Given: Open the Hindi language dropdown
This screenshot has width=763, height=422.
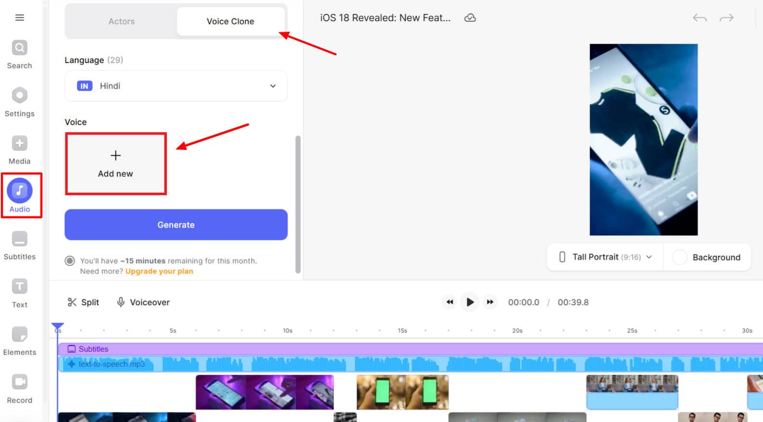Looking at the screenshot, I should point(176,86).
